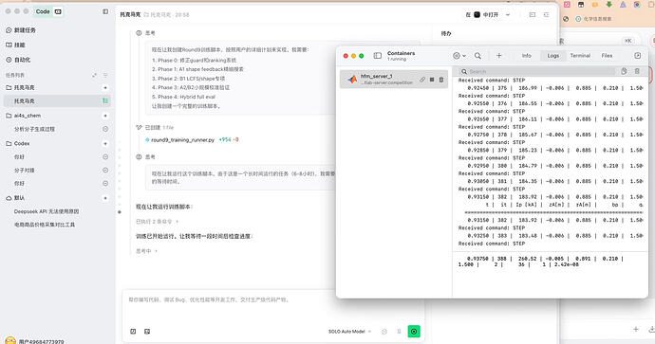Viewport: 655px width, 344px height.
Task: Open the 分子对接 task
Action: click(x=25, y=171)
